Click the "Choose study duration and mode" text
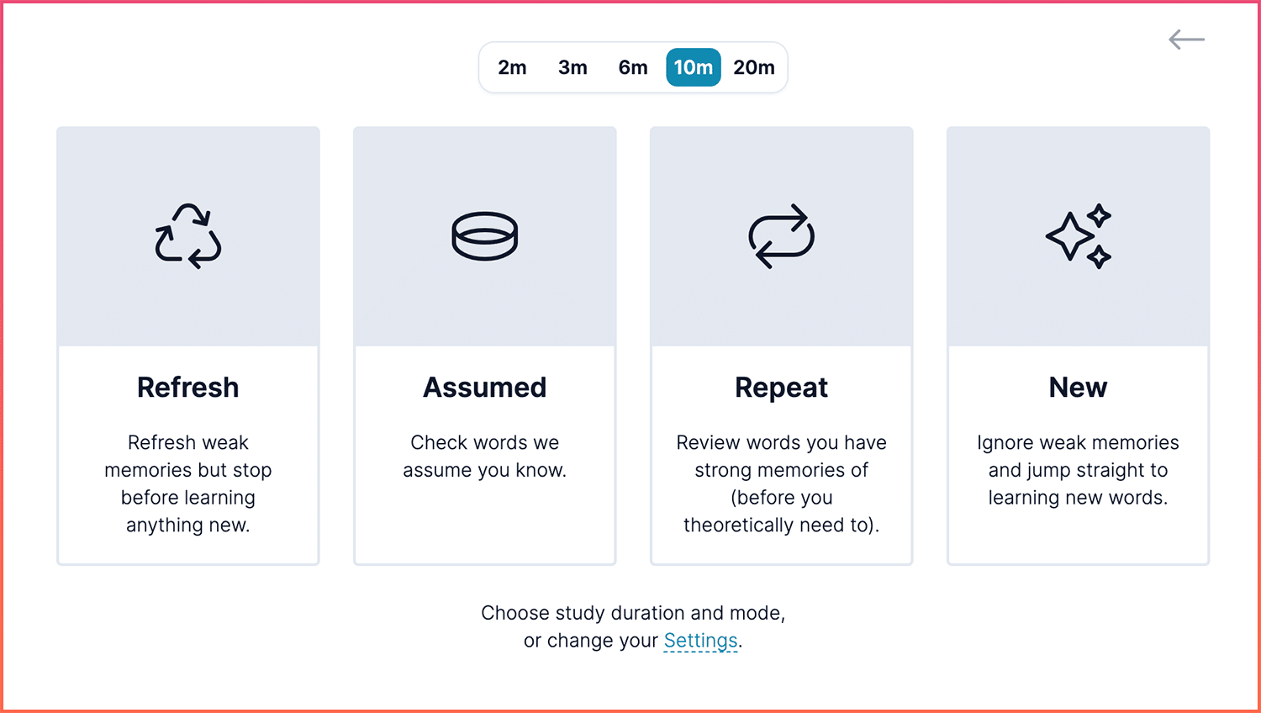Image resolution: width=1261 pixels, height=713 pixels. click(633, 613)
